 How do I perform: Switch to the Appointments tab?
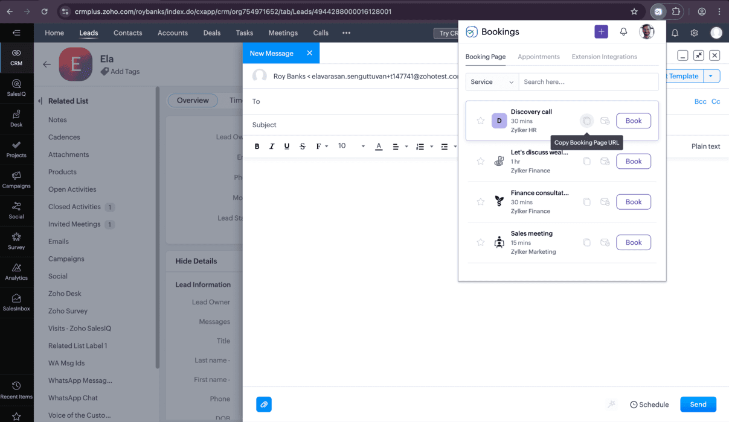click(539, 57)
